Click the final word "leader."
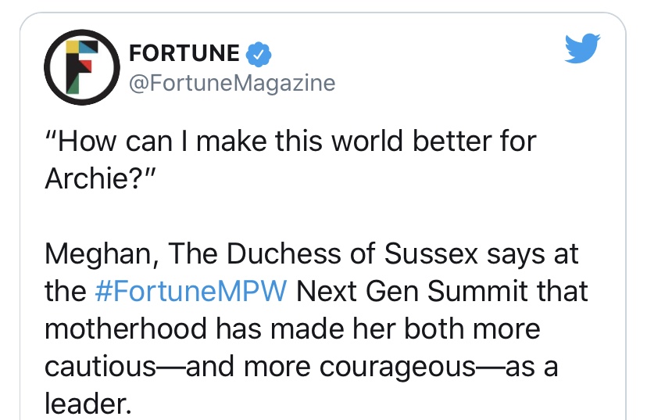The height and width of the screenshot is (420, 647). point(85,402)
